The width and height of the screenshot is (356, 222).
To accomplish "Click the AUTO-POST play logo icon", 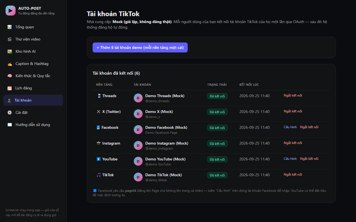I will tap(11, 11).
